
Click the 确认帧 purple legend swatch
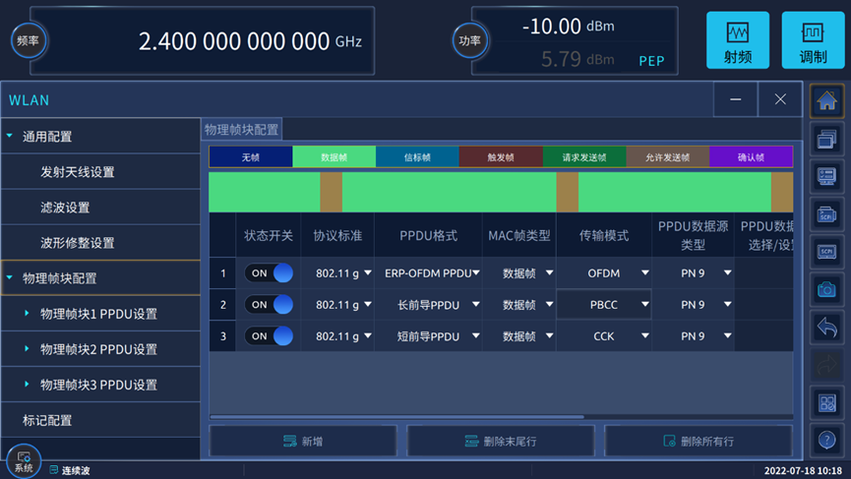point(751,156)
